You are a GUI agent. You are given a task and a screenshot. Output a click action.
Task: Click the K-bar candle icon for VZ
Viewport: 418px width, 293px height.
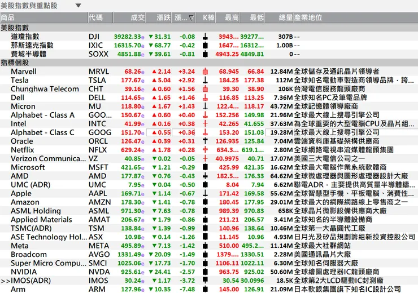(205, 159)
